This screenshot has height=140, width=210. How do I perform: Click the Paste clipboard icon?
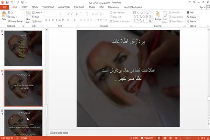tap(4, 14)
